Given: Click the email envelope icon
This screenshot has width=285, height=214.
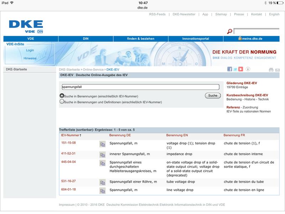Looking at the screenshot, I should click(278, 70).
